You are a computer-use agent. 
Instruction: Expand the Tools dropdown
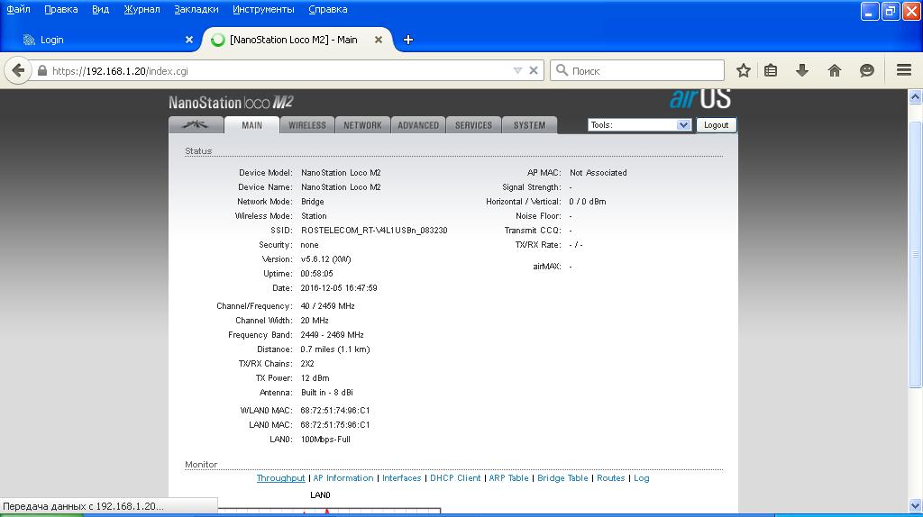click(639, 124)
